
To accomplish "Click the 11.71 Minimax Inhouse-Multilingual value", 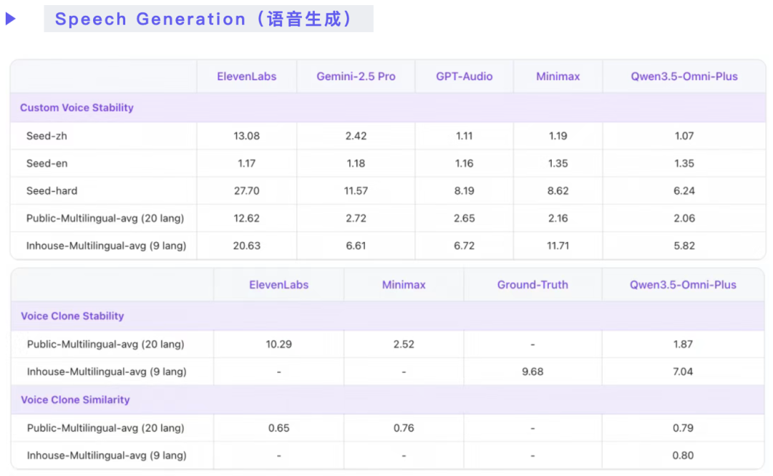I will (558, 246).
